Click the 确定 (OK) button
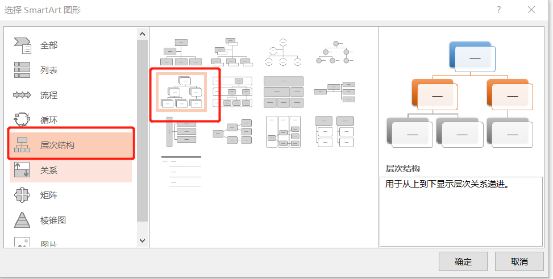 (463, 261)
